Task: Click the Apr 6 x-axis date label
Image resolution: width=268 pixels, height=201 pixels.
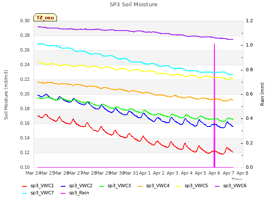Action: point(214,173)
